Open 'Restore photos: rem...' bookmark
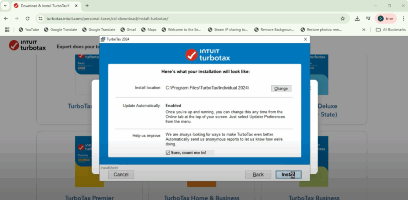Viewport: 408px width, 200px height. click(321, 29)
